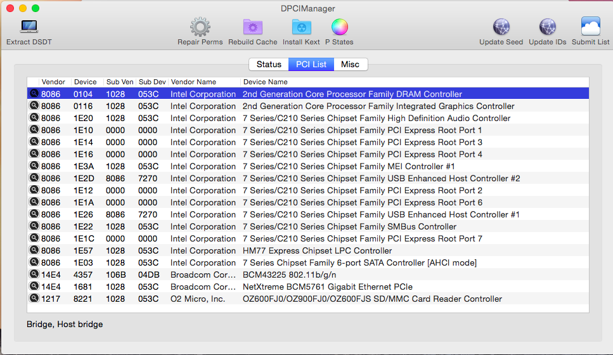Click the Repair Perms gear icon
Image resolution: width=613 pixels, height=355 pixels.
(x=200, y=27)
